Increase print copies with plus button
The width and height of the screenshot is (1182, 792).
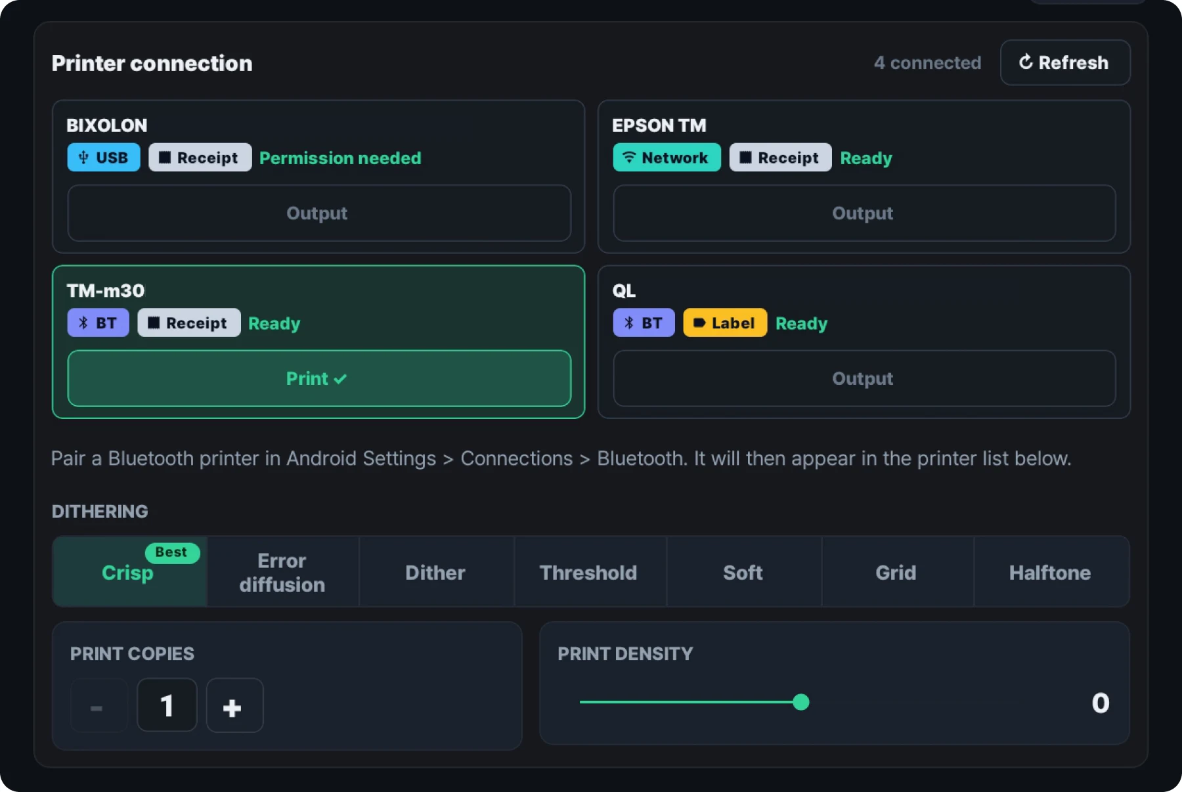pyautogui.click(x=234, y=706)
